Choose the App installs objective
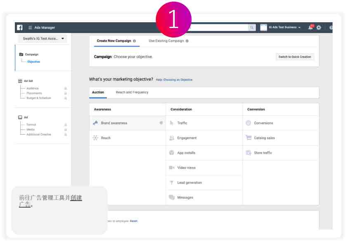Image resolution: width=347 pixels, height=241 pixels. 204,153
